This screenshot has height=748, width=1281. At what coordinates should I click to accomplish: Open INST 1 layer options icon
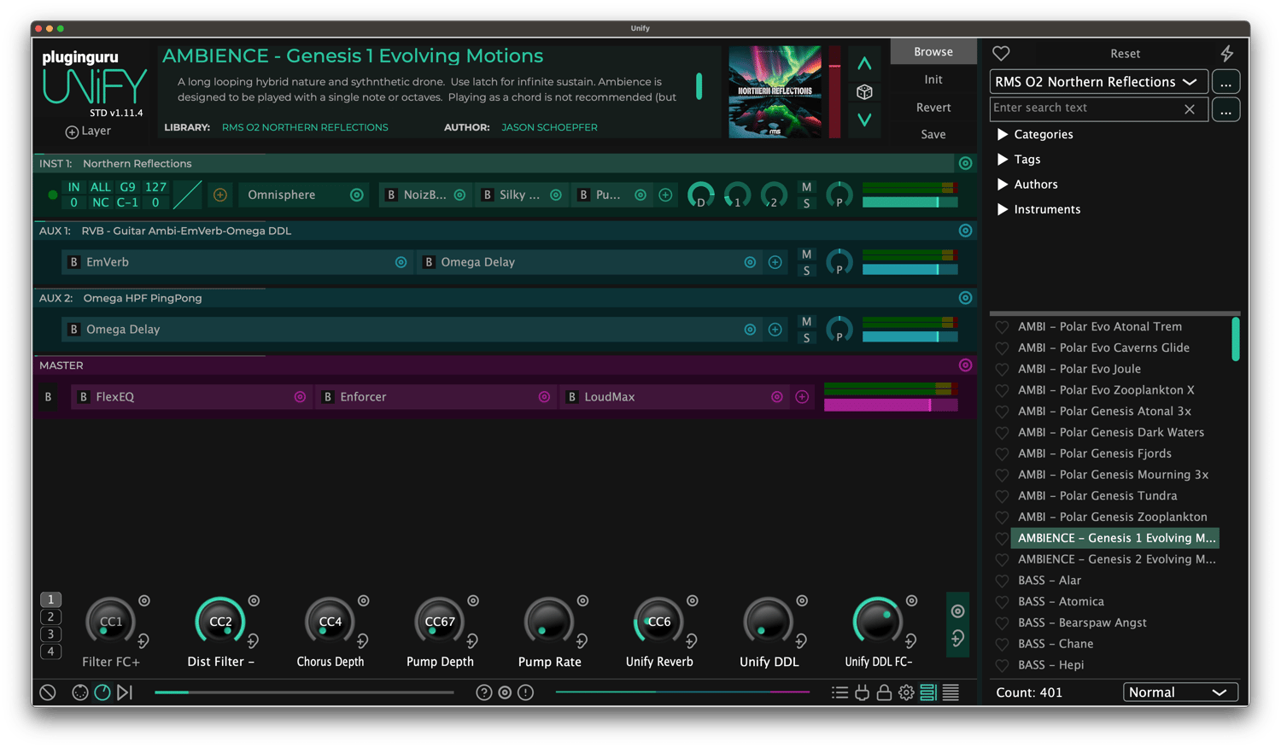pos(965,163)
